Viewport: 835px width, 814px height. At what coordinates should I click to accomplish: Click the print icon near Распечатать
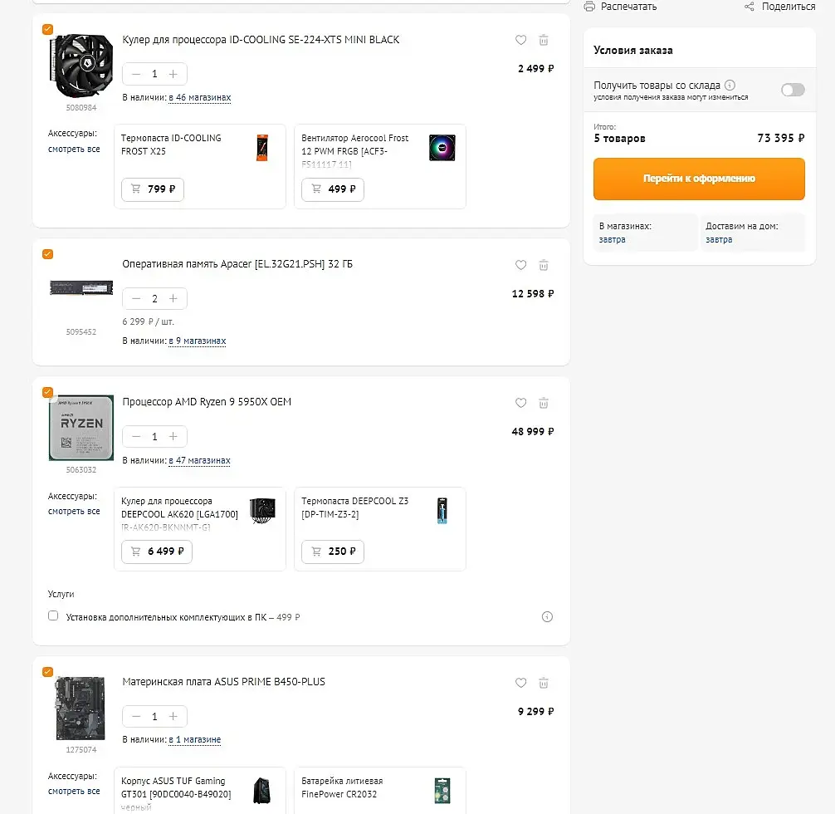589,7
